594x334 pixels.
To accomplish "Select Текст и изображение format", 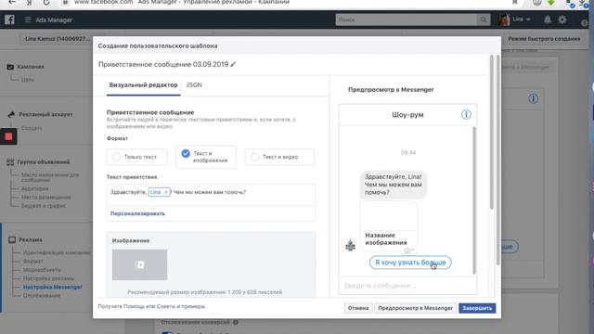I will pyautogui.click(x=206, y=157).
